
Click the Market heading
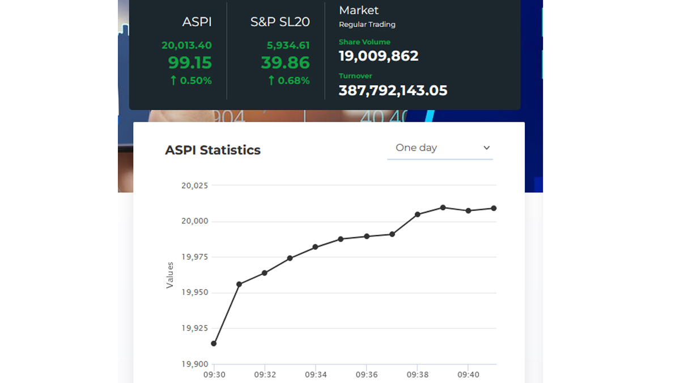tap(359, 10)
